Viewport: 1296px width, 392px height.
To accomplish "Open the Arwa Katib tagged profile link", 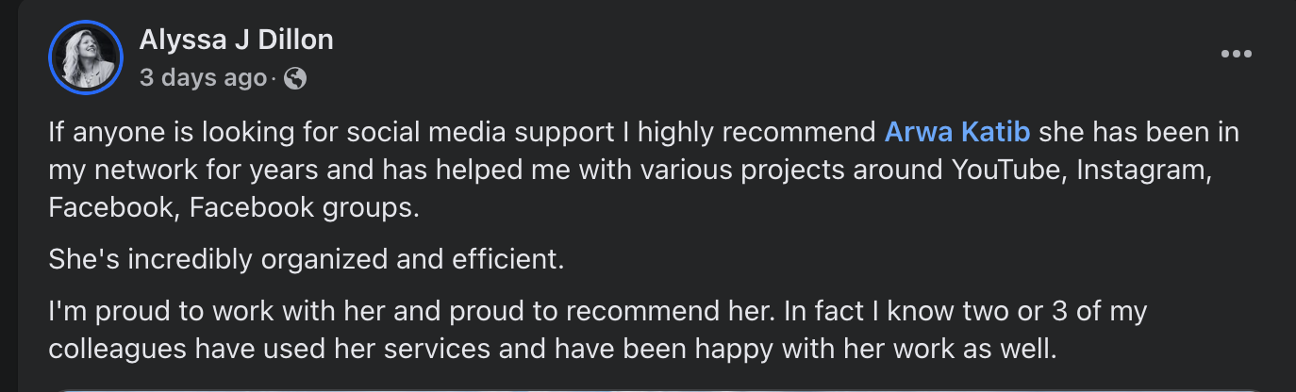I will point(958,132).
